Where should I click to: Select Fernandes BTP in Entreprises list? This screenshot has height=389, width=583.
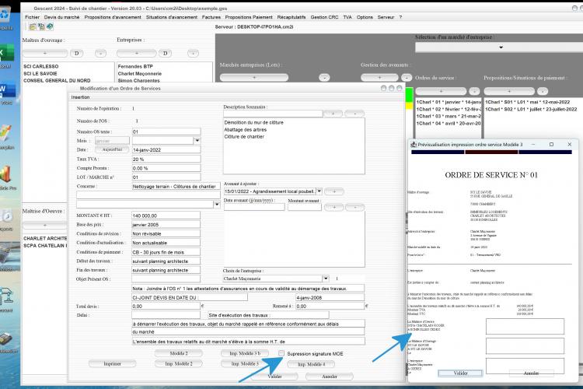pos(135,66)
